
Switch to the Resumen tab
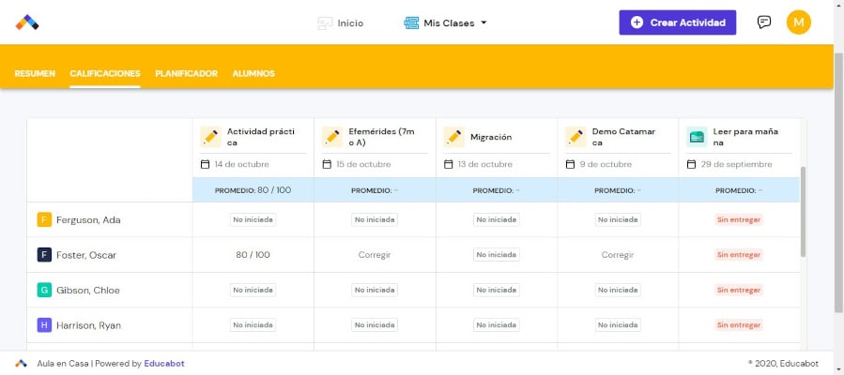click(x=35, y=73)
